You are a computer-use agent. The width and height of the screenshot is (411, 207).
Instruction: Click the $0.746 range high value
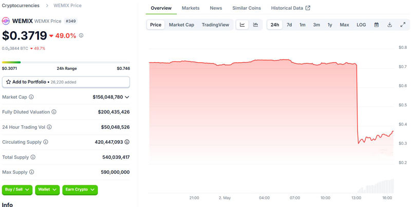point(123,68)
